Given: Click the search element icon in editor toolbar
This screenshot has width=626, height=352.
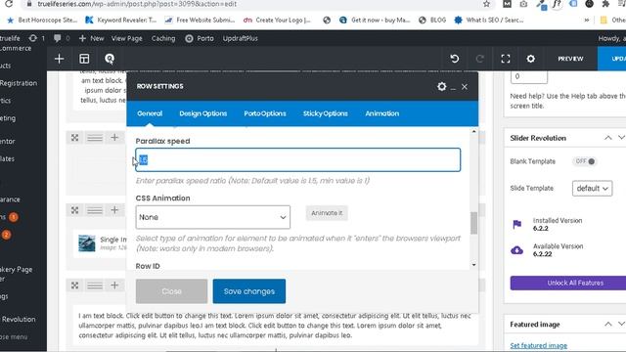Looking at the screenshot, I should click(x=110, y=59).
